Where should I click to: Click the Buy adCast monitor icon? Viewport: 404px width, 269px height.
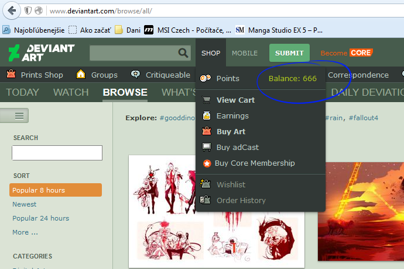(207, 147)
